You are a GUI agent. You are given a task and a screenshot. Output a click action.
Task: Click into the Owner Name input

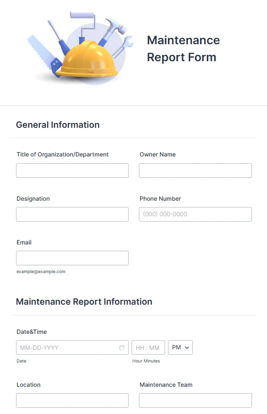coord(195,170)
